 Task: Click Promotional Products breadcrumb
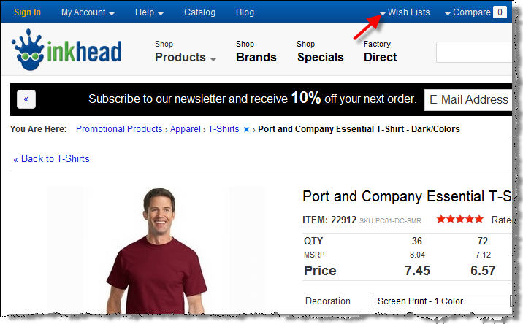click(x=119, y=129)
